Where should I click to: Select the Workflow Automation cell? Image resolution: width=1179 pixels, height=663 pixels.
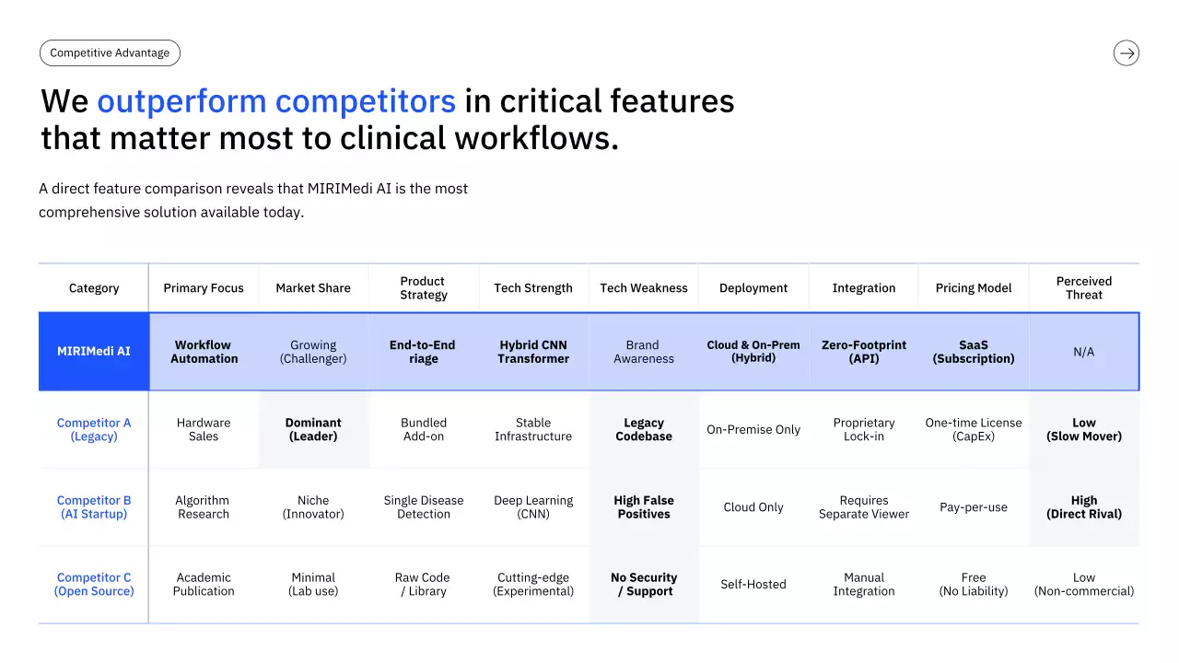pyautogui.click(x=204, y=352)
